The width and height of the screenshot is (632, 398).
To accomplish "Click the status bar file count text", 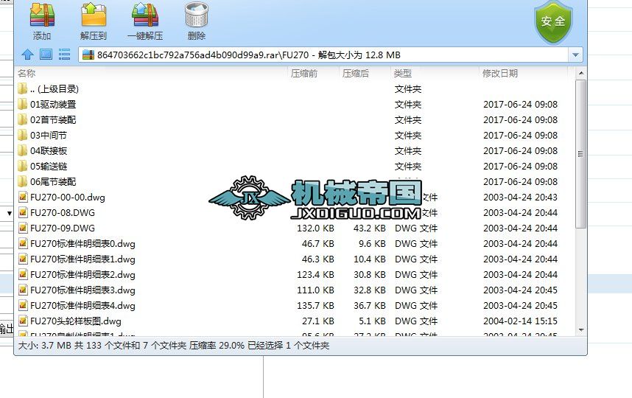I will pos(174,346).
